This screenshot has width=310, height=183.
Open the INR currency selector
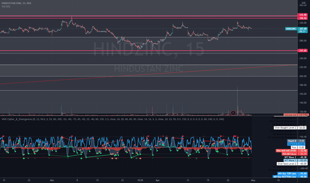(303, 3)
